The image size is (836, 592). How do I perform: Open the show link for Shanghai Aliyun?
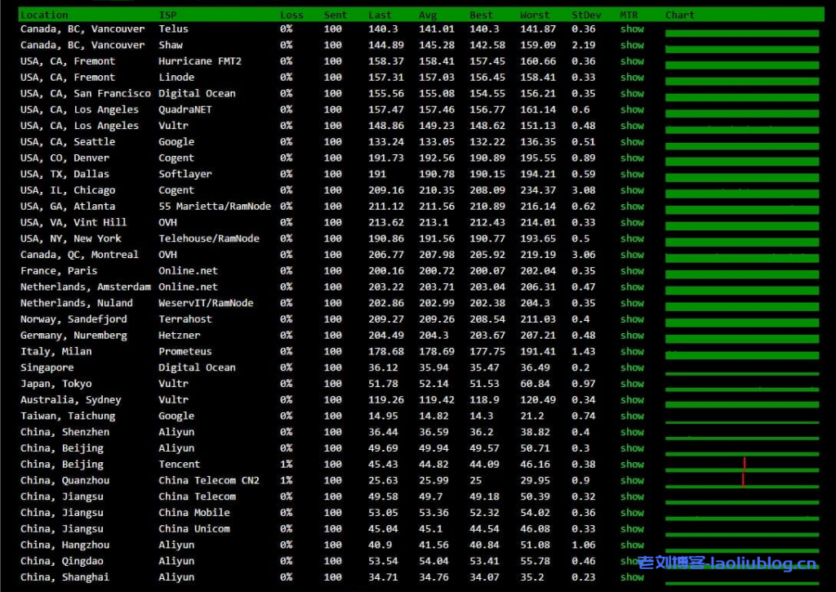(632, 577)
